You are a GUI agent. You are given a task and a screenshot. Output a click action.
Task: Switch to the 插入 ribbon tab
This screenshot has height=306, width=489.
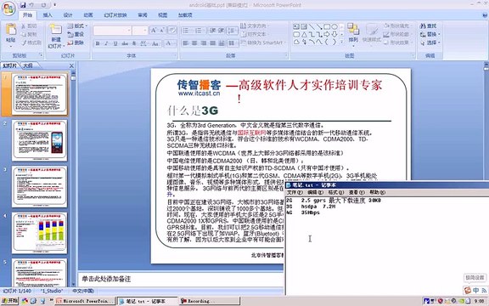pos(48,15)
